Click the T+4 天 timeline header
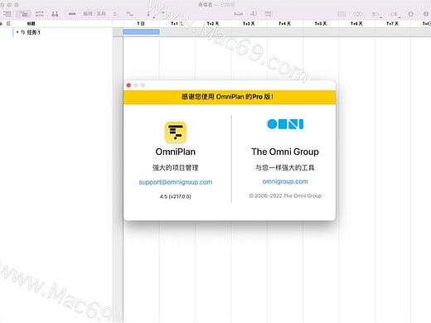Screen dimensions: 431x323 coord(284,24)
